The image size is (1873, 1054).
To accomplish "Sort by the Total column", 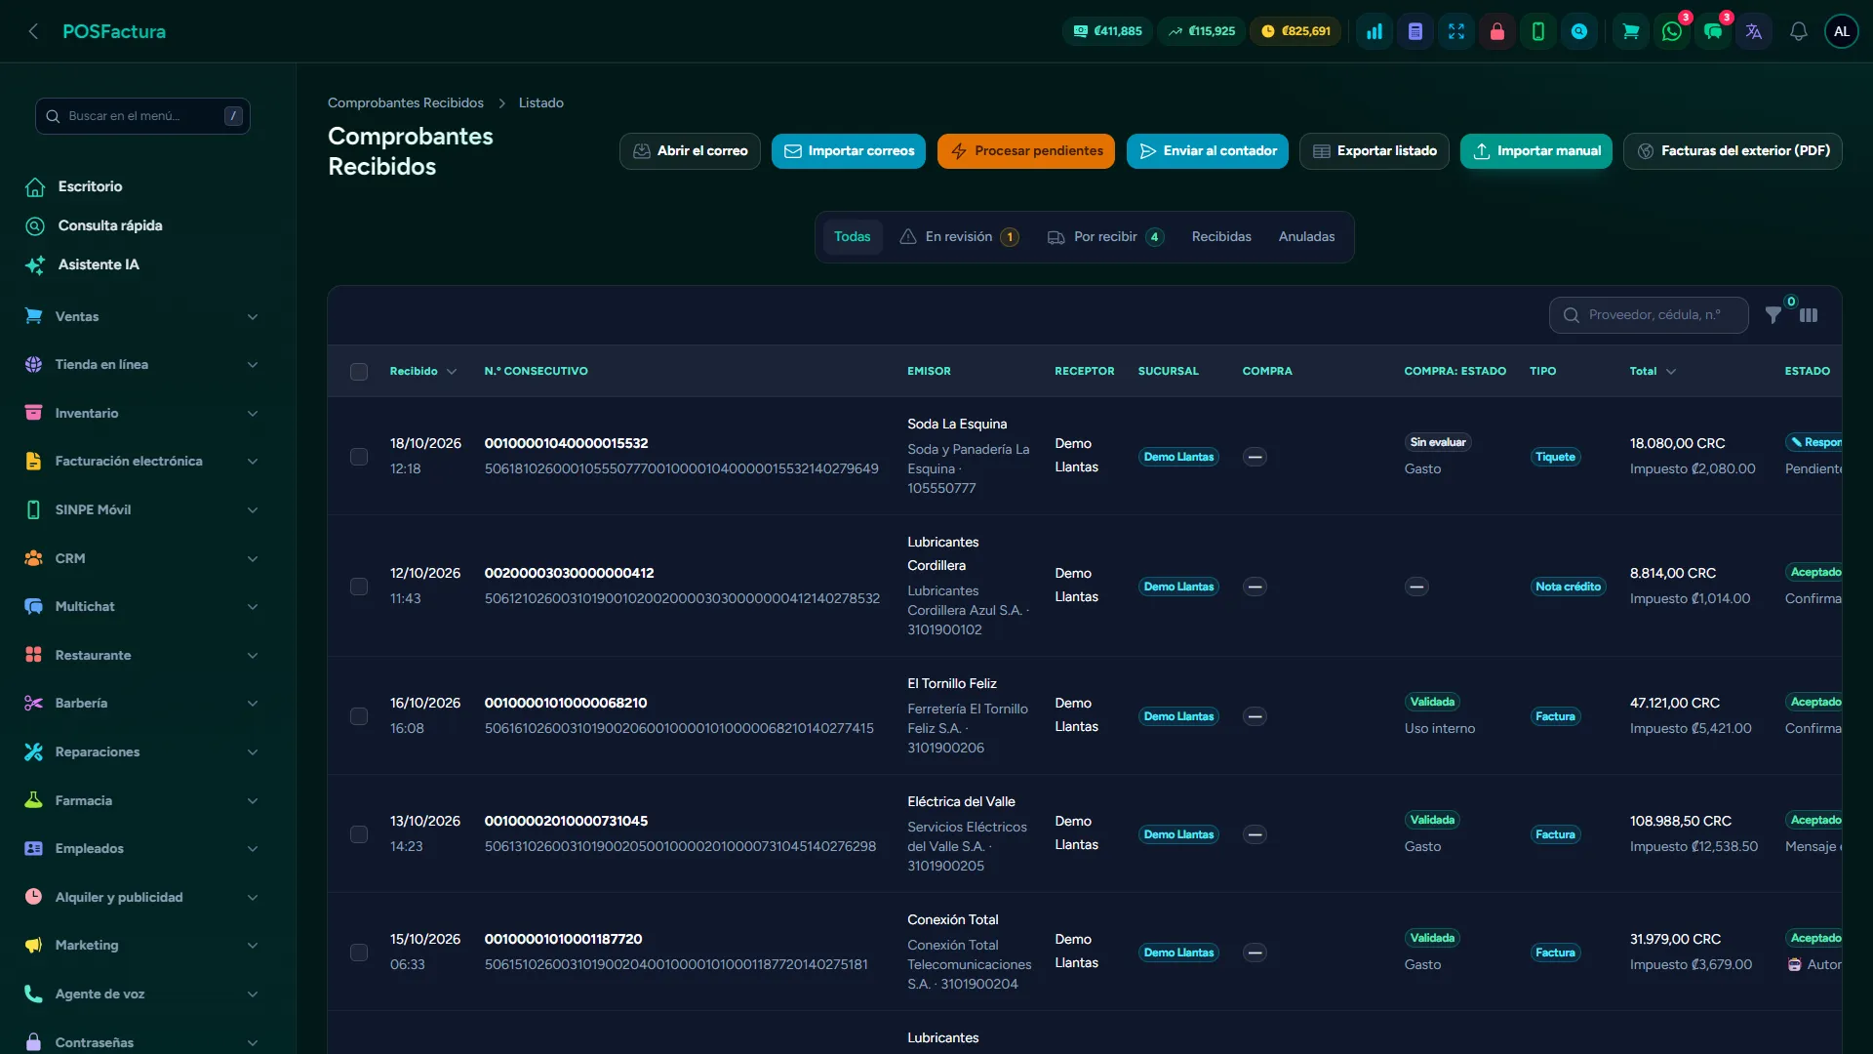I will [1653, 372].
